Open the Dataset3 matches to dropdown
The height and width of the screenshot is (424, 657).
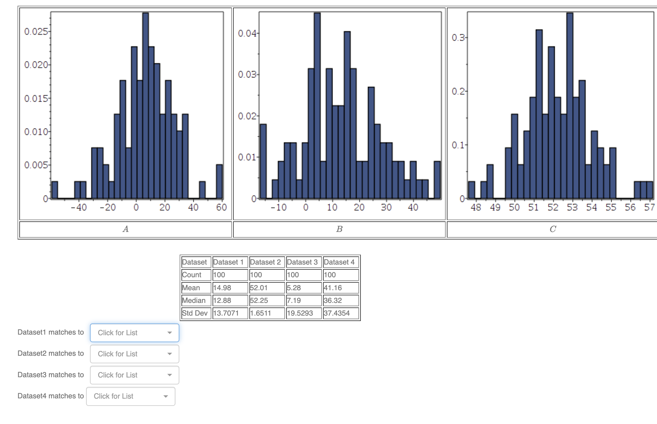click(x=134, y=375)
